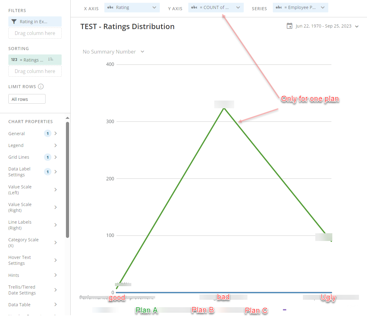Expand Trellis/Tiered Date Settings
This screenshot has height=318, width=367.
coord(55,290)
